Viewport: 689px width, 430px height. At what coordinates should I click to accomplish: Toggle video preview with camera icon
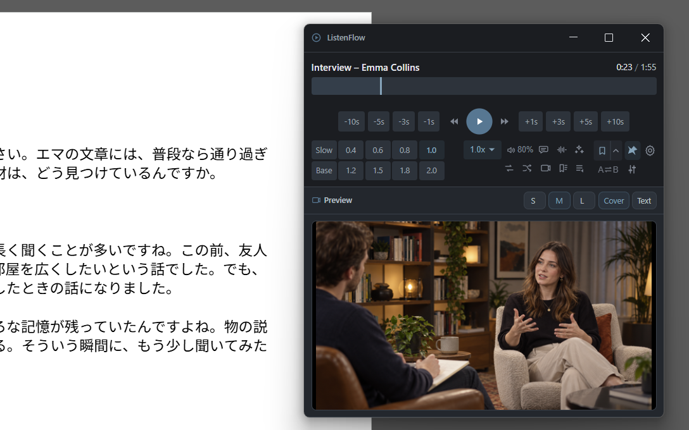[x=545, y=168]
